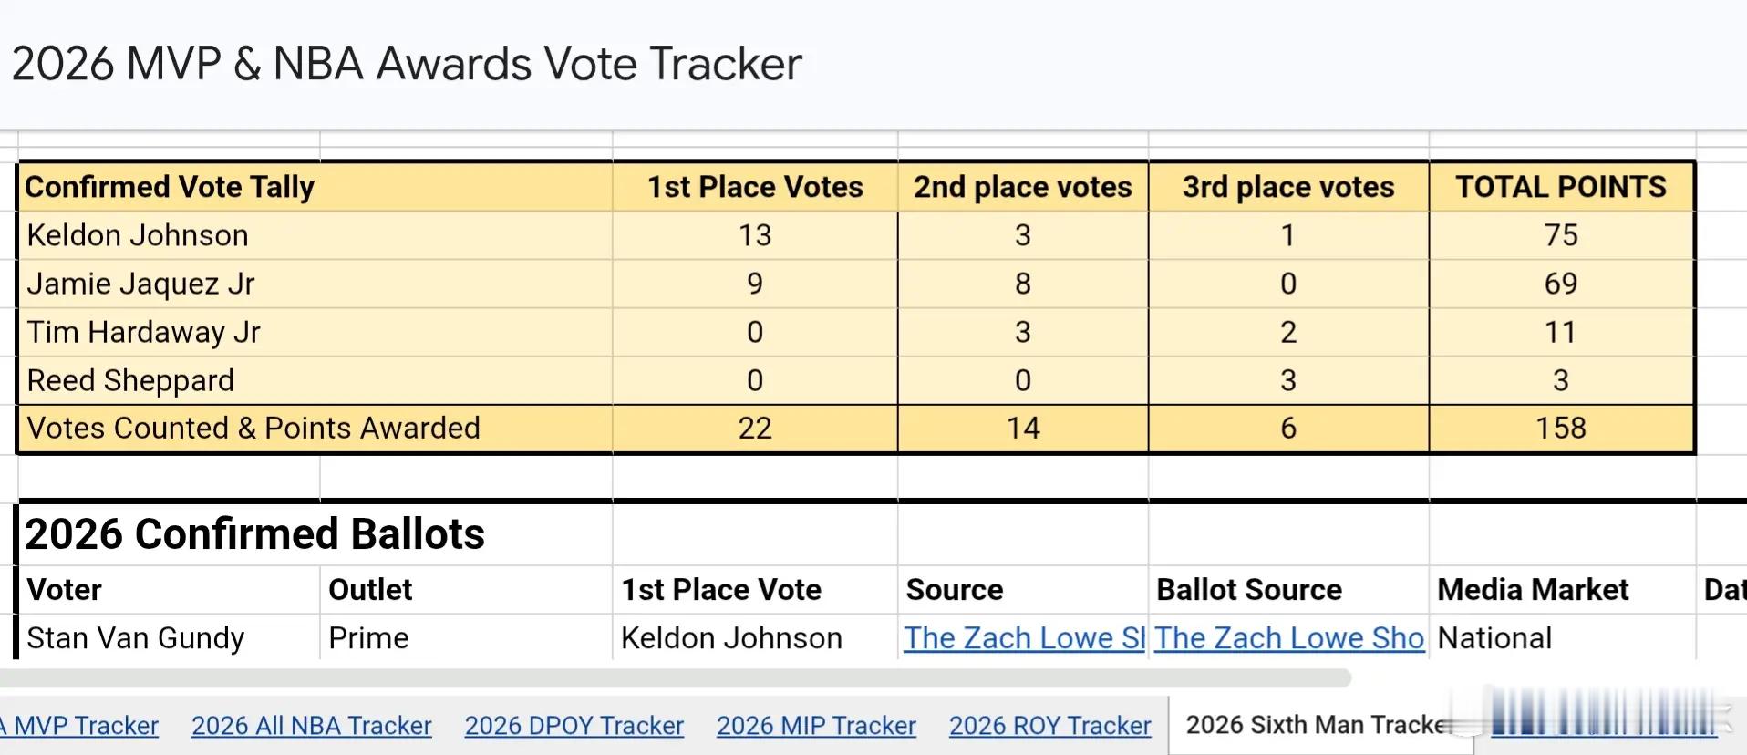Open the 2026 All NBA Tracker tab
The width and height of the screenshot is (1747, 755).
(x=311, y=726)
